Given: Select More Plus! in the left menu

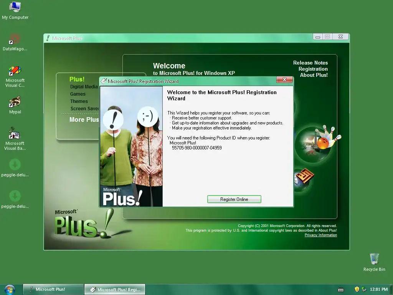Looking at the screenshot, I should click(84, 120).
